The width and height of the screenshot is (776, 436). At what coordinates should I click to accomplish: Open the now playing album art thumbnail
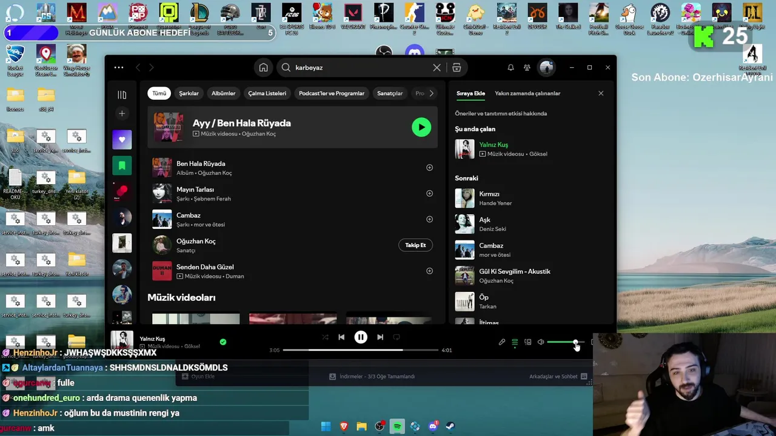pyautogui.click(x=122, y=340)
